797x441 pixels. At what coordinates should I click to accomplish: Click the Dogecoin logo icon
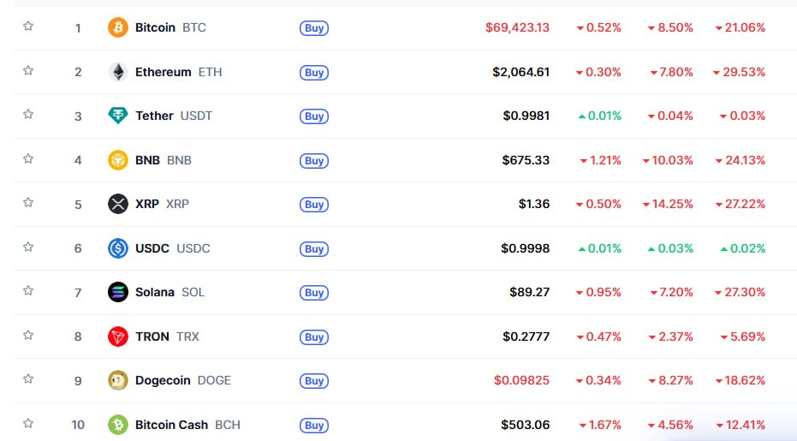pos(118,380)
